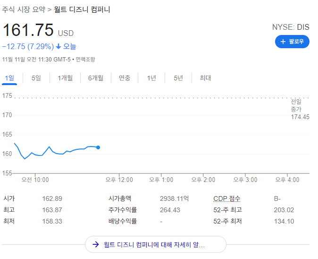318x259 pixels.
Task: Show the 1개월 price chart
Action: pyautogui.click(x=65, y=78)
